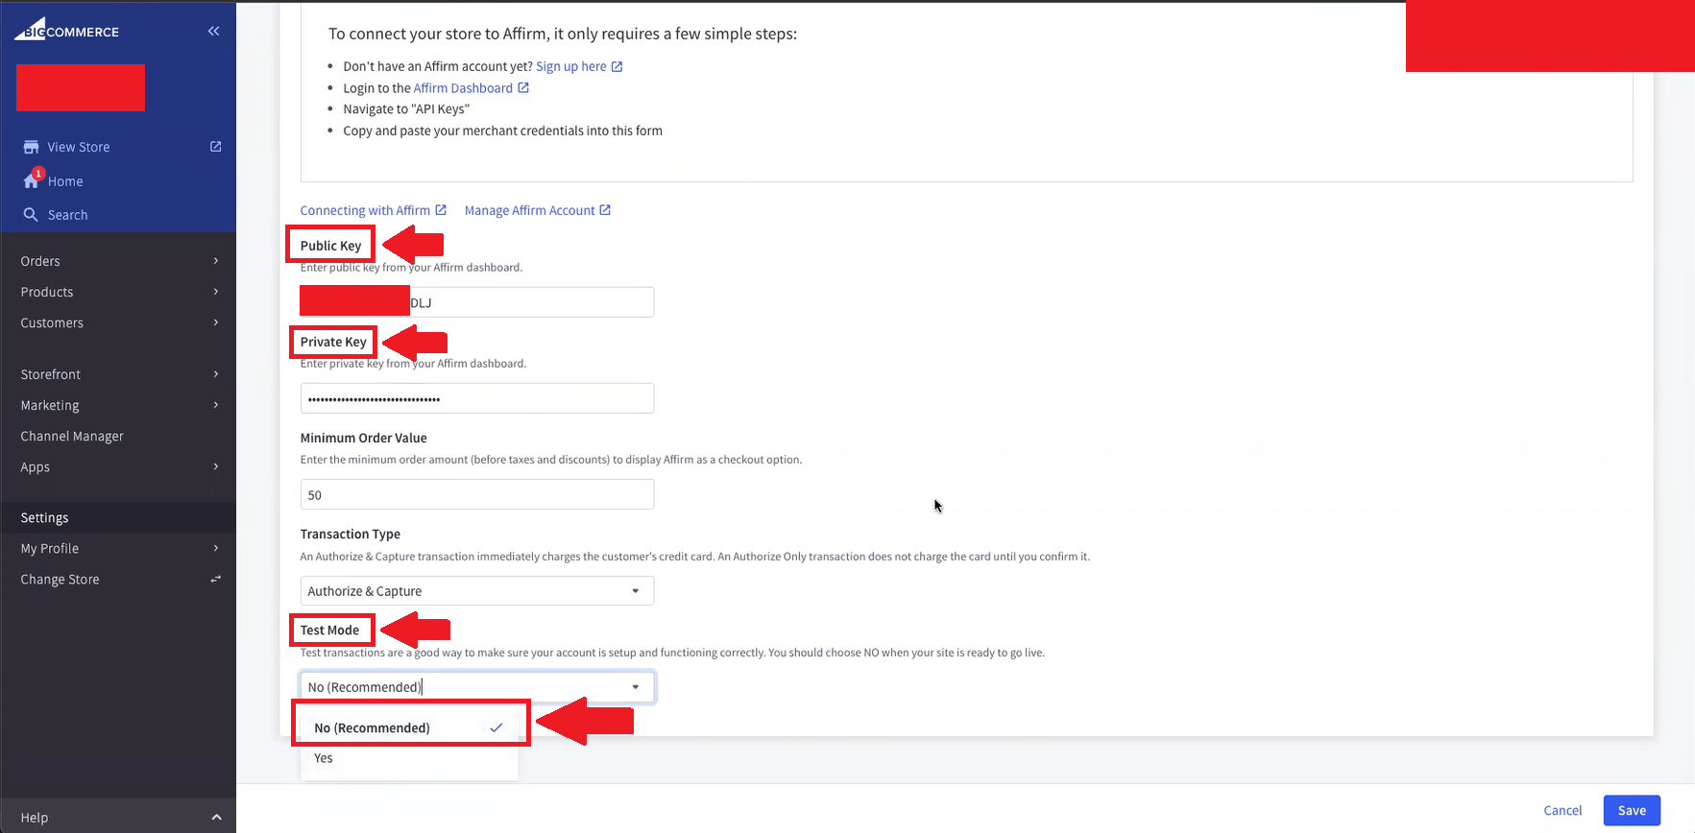The width and height of the screenshot is (1695, 833).
Task: Open the Sign up here link
Action: click(571, 66)
